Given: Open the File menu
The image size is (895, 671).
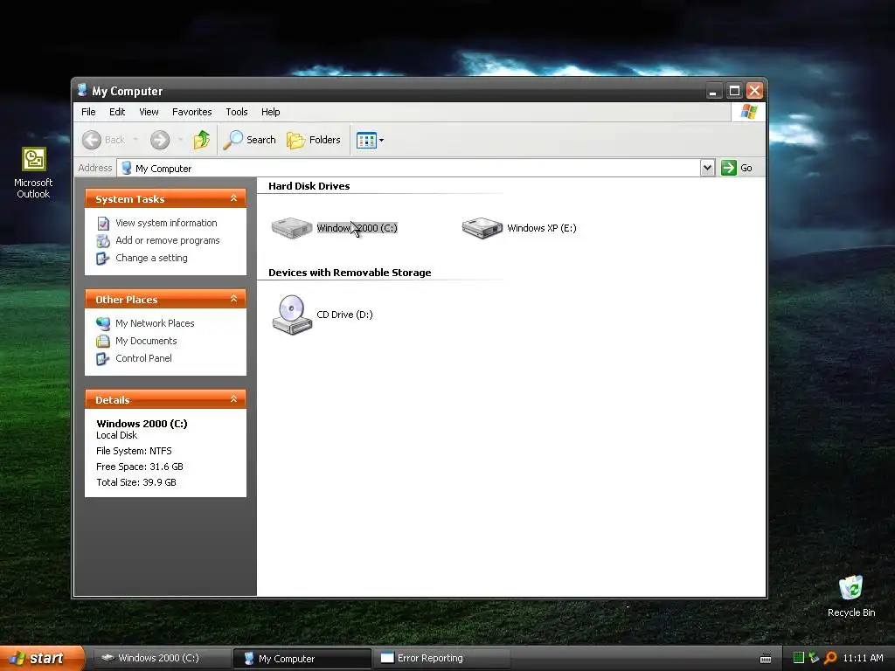Looking at the screenshot, I should tap(88, 112).
